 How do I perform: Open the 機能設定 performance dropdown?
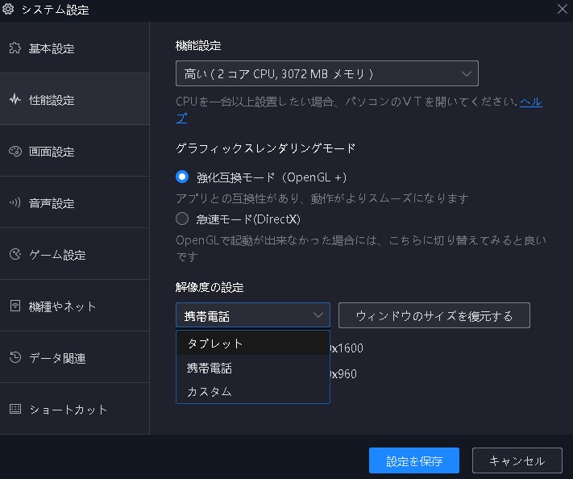point(326,73)
